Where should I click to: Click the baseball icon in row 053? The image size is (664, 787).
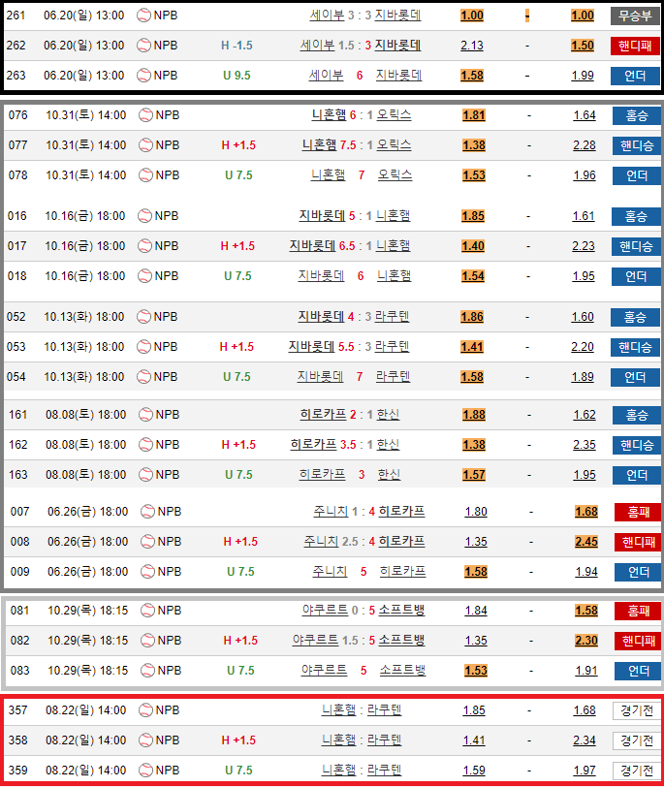click(x=146, y=347)
